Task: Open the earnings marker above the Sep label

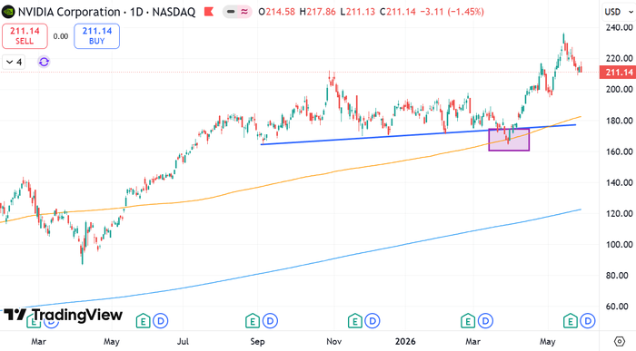Action: [x=253, y=321]
